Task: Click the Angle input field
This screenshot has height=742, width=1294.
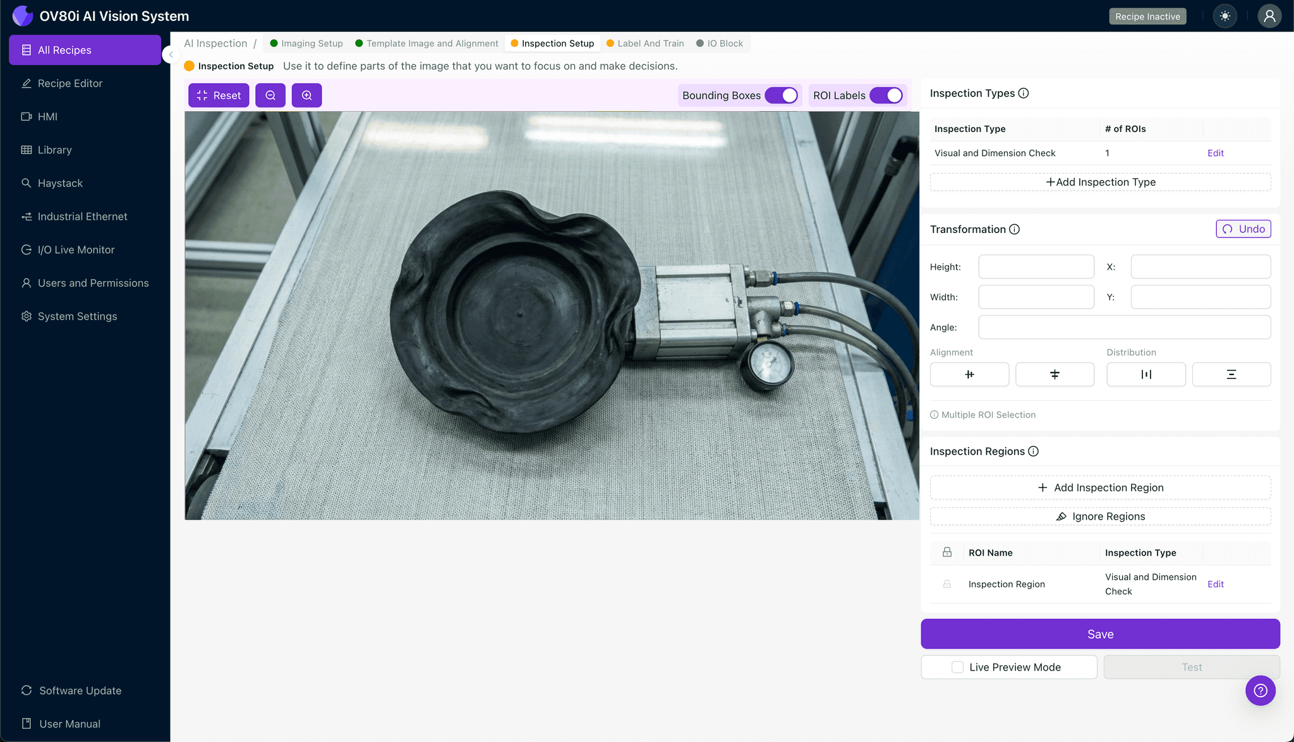Action: point(1124,327)
